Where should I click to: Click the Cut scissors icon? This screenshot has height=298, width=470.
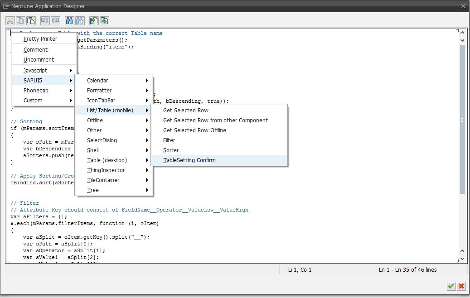pyautogui.click(x=10, y=21)
